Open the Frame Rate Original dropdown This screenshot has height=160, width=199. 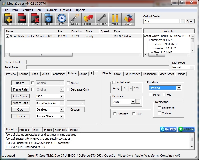[50, 89]
